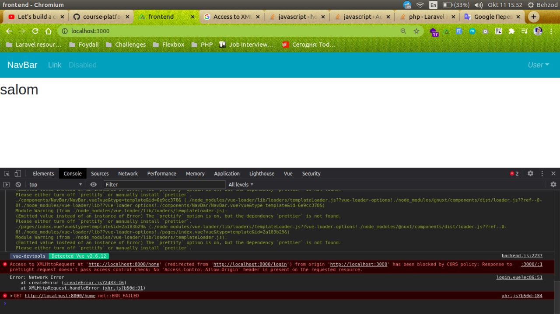Open the QR code extension icon
Image resolution: width=560 pixels, height=314 pixels.
coord(498,31)
